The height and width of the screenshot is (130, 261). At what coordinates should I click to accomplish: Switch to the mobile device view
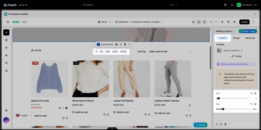[x=204, y=22]
